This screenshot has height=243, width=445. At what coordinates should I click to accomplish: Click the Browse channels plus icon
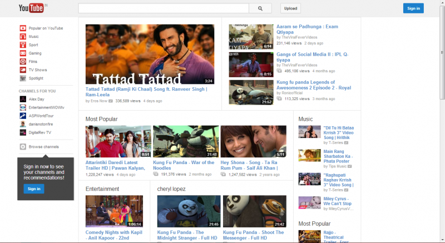coord(23,147)
